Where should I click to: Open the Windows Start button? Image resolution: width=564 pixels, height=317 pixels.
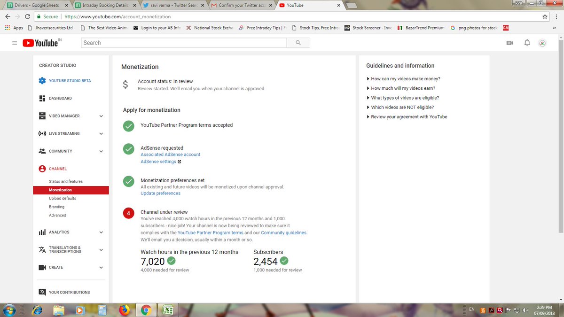click(x=9, y=310)
